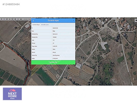Click the coordinates display field
This screenshot has width=137, height=103.
pos(27,19)
